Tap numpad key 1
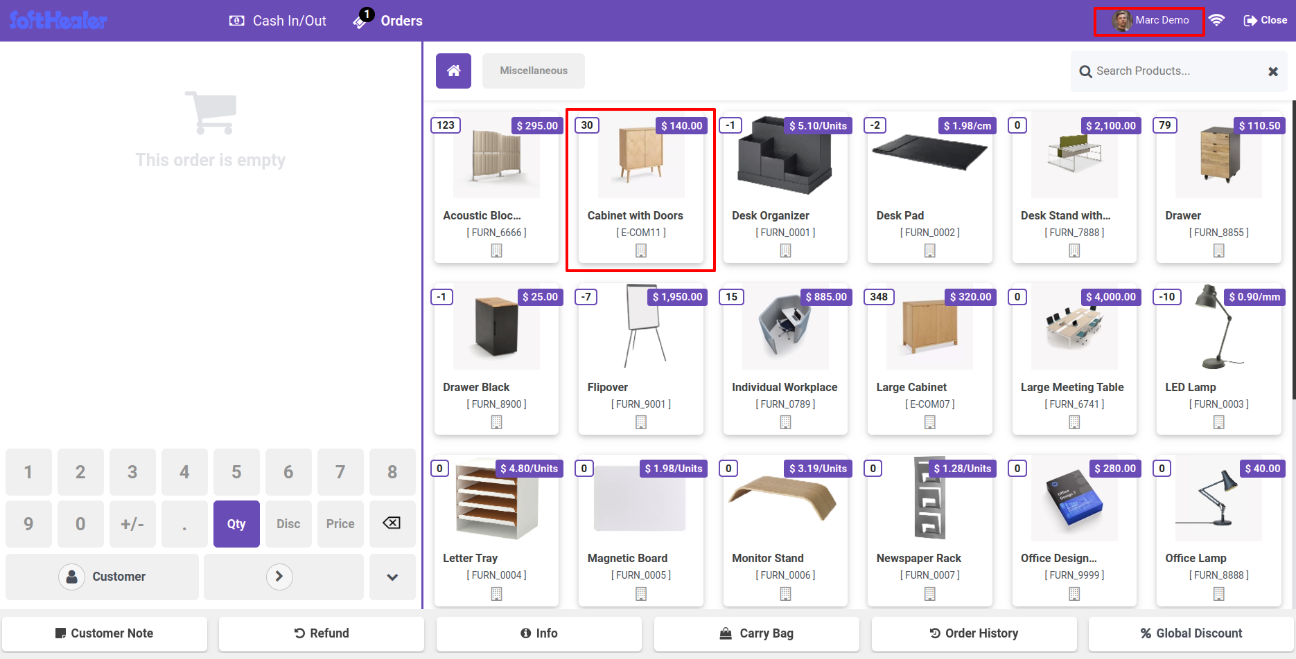This screenshot has height=659, width=1296. click(28, 472)
